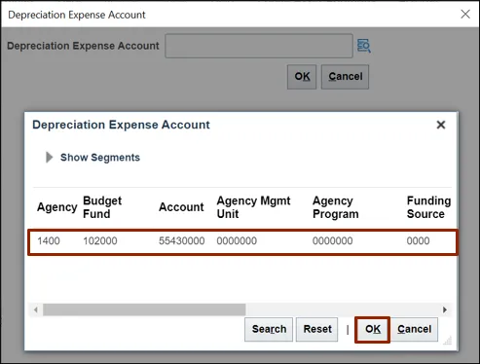
Task: Select the Agency Program column header
Action: click(336, 207)
